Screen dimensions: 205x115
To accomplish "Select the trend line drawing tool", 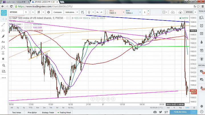I will tap(3, 25).
